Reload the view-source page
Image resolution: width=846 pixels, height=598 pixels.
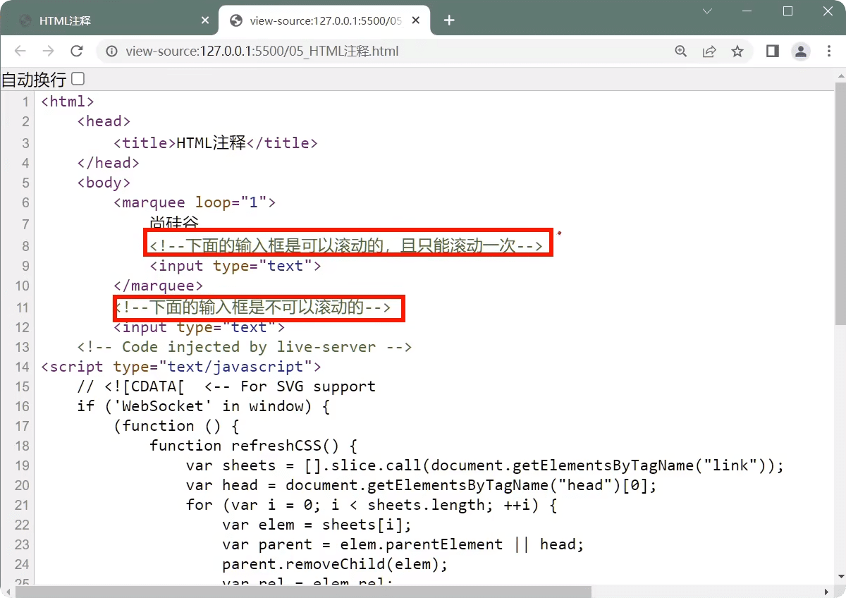click(77, 51)
